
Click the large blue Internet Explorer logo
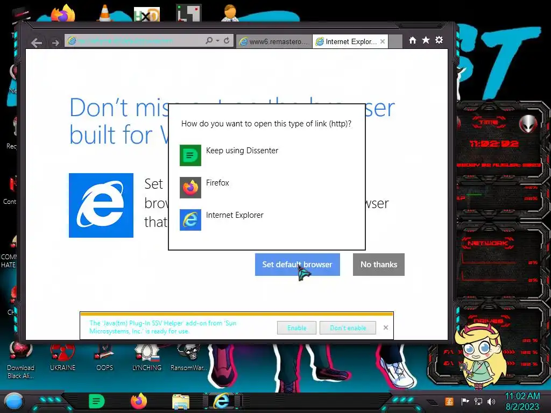(x=101, y=205)
